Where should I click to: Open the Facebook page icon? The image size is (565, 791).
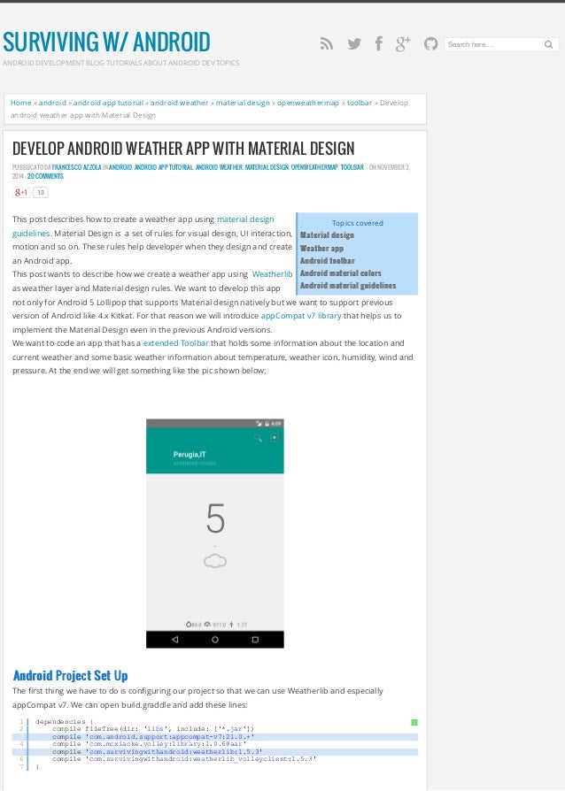point(379,44)
